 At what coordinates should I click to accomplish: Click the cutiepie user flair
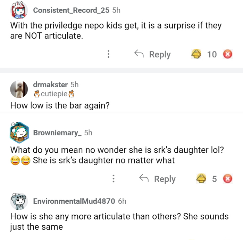54,94
